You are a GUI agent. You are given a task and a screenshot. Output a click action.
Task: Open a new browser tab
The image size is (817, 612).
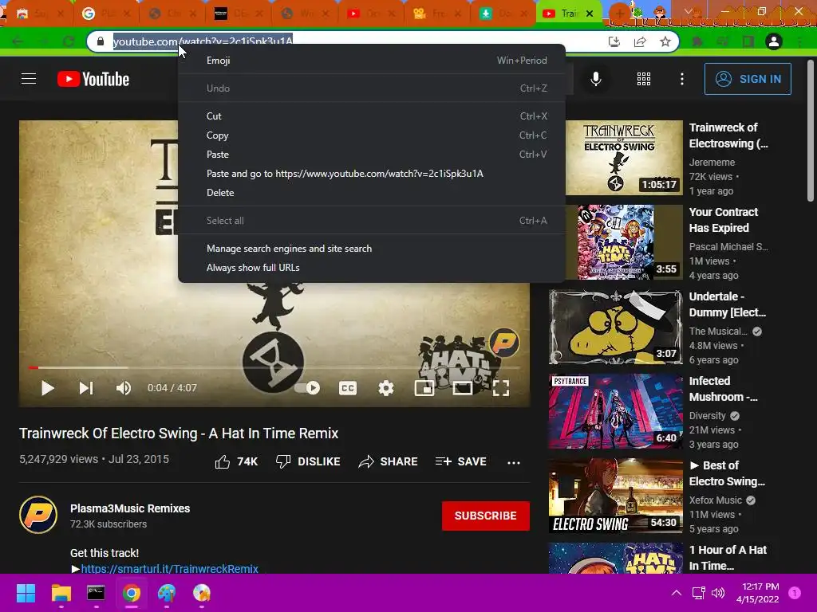[619, 13]
